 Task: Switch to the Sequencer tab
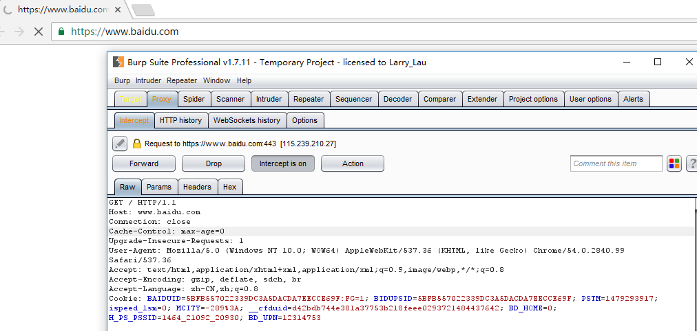tap(354, 100)
